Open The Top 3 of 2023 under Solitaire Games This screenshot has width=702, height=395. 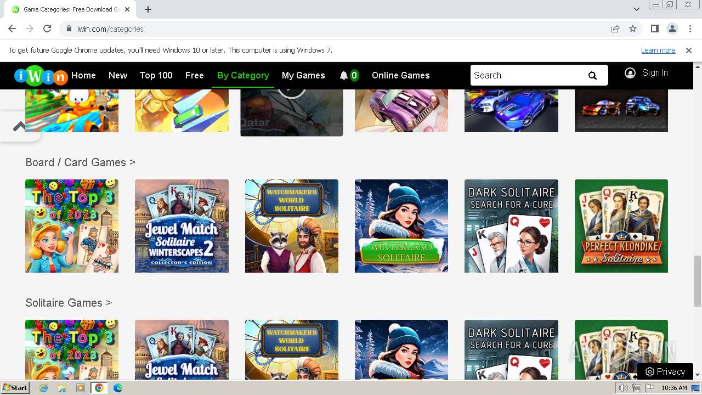click(72, 349)
